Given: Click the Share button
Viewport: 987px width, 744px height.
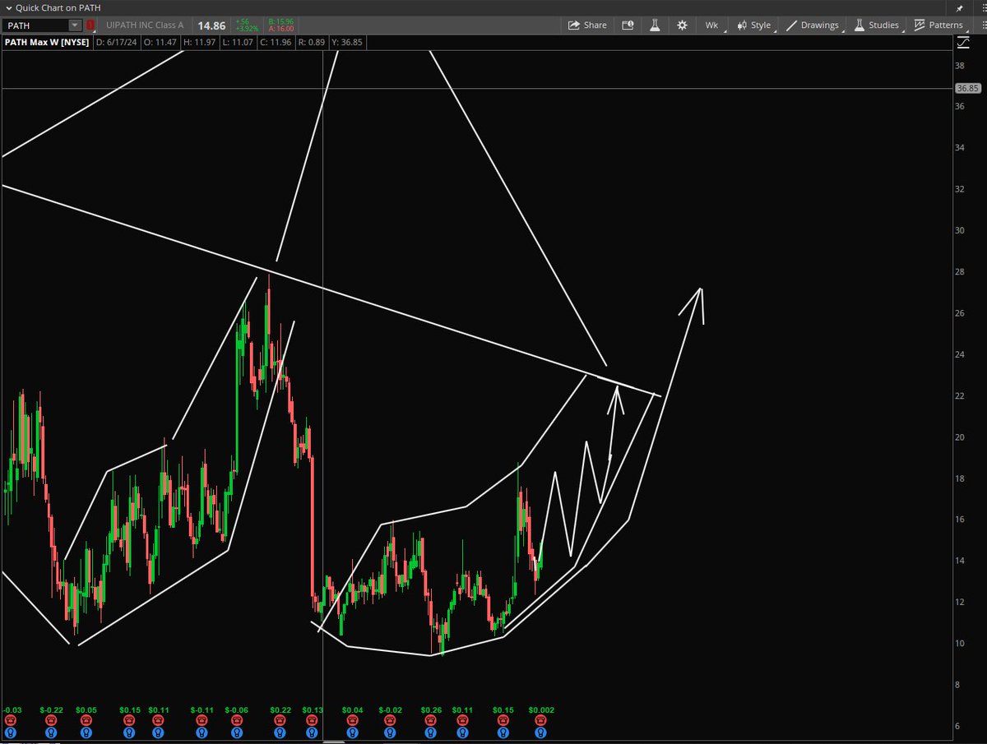Looking at the screenshot, I should coord(587,25).
